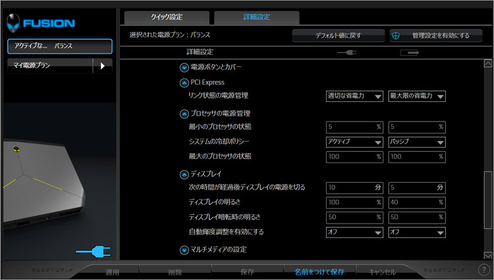494x280 pixels.
Task: Click 選択された電源プラン：バランス text
Action: (x=169, y=35)
